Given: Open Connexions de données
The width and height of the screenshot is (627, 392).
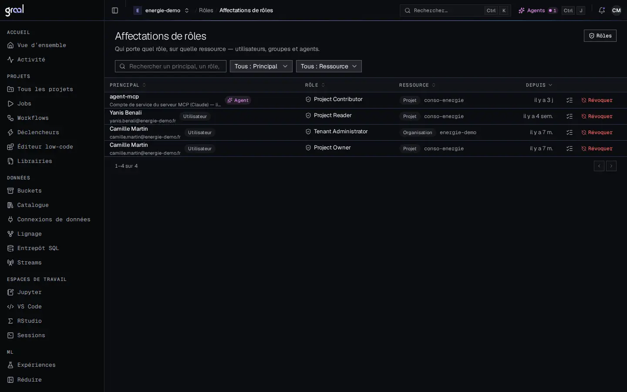Looking at the screenshot, I should coord(52,220).
